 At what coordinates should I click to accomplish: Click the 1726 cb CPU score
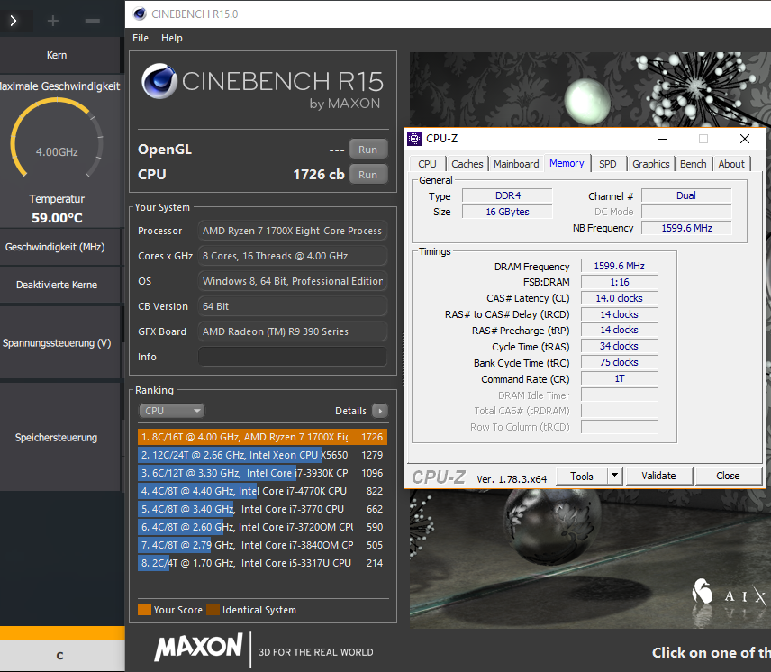[319, 174]
